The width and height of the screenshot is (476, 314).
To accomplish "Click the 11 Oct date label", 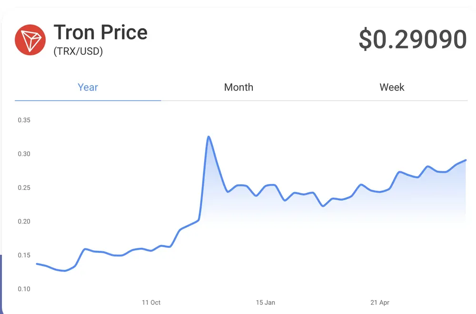I will [151, 303].
